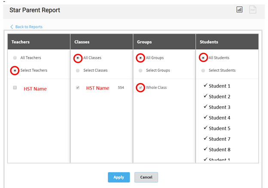This screenshot has height=188, width=268.
Task: Choose the Select Students radio option
Action: tap(203, 70)
